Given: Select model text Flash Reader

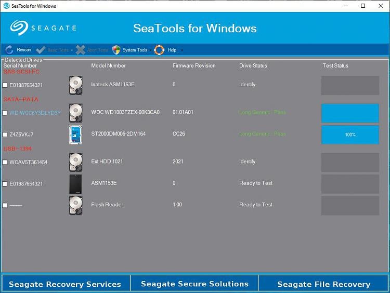Looking at the screenshot, I should 107,205.
